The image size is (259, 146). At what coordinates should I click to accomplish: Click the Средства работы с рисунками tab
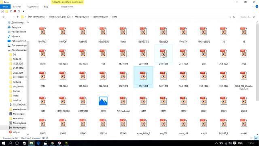point(68,2)
